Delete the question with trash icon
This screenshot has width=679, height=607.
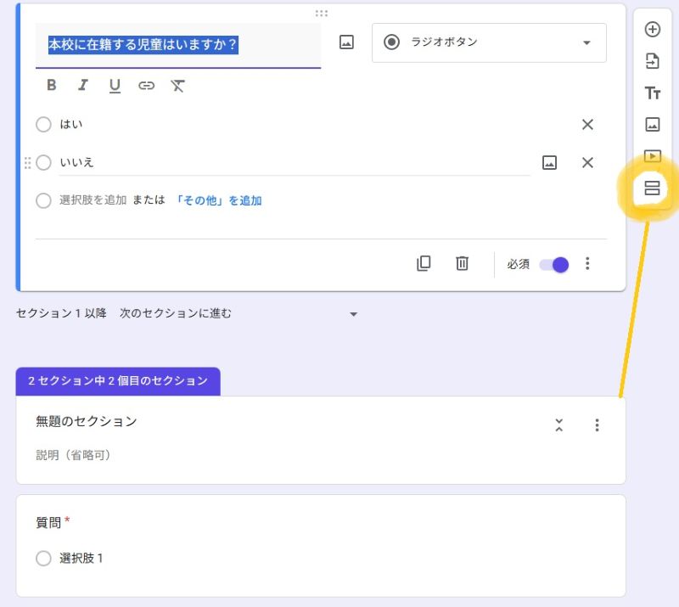coord(462,263)
